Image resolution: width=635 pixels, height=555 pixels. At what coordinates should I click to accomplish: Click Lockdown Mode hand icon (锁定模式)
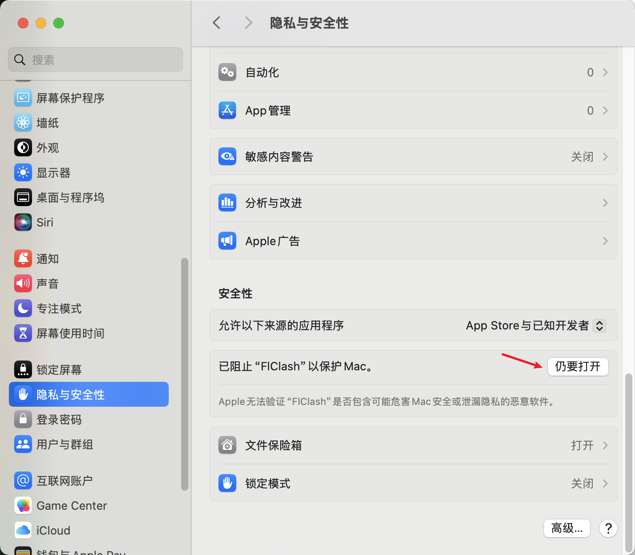pos(227,484)
